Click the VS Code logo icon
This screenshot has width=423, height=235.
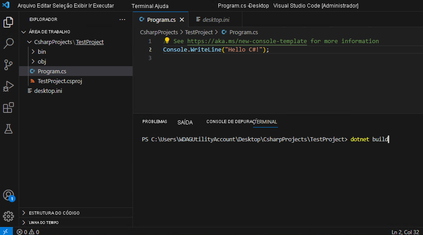tap(6, 5)
